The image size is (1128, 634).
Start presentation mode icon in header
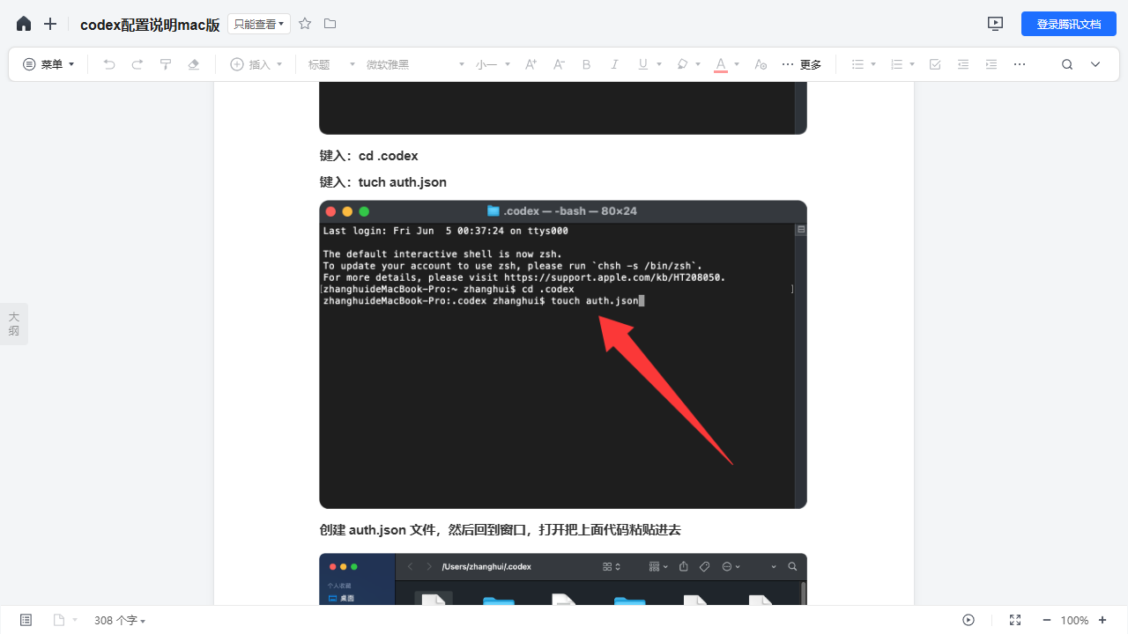pos(995,24)
